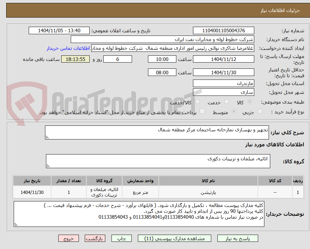Click the نام کالا column header
This screenshot has height=249, width=310.
(x=208, y=181)
